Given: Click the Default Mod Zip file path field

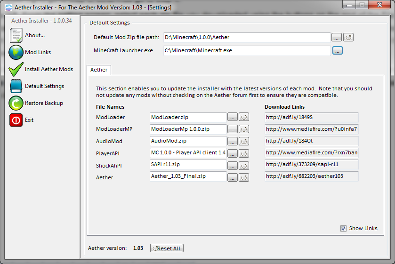Looking at the screenshot, I should (x=247, y=37).
